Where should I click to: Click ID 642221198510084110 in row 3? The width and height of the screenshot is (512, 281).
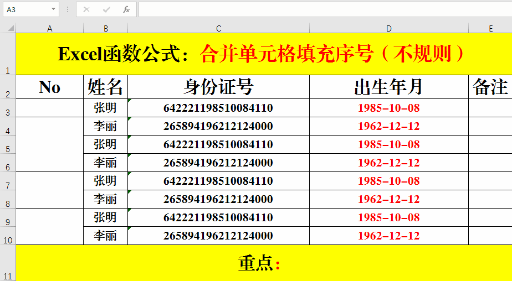218,108
